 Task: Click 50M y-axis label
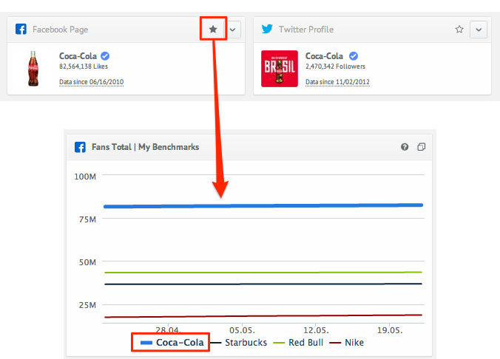pos(87,262)
